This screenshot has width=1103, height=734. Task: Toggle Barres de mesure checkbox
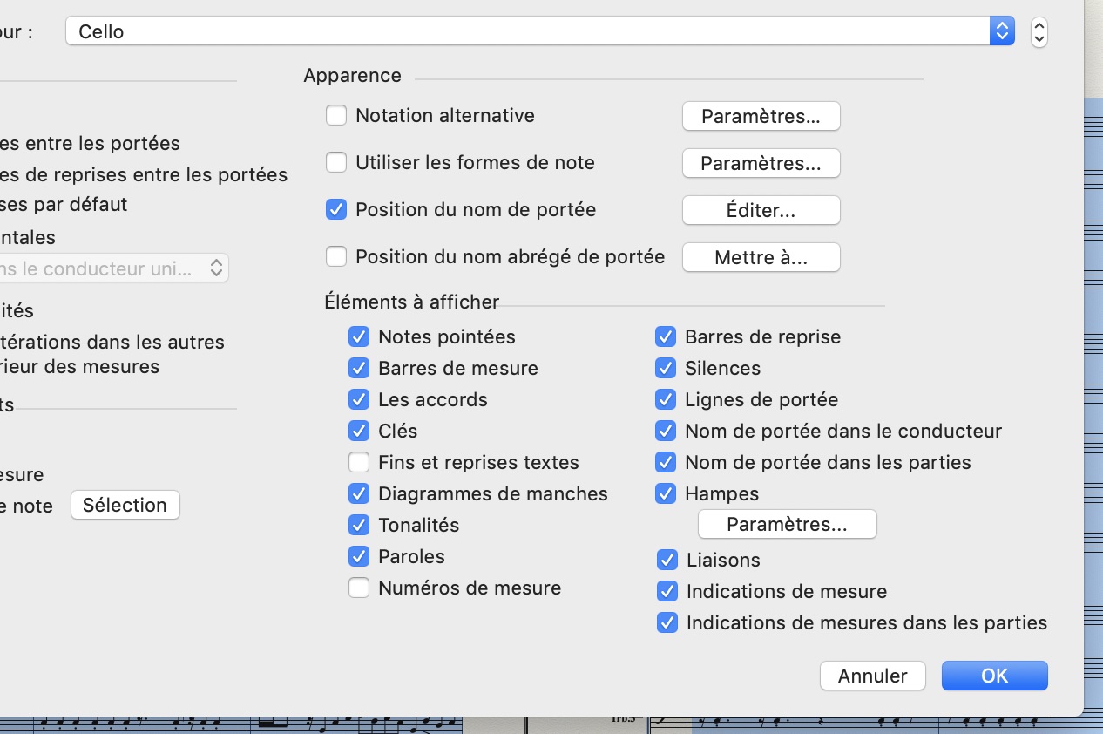click(x=359, y=368)
